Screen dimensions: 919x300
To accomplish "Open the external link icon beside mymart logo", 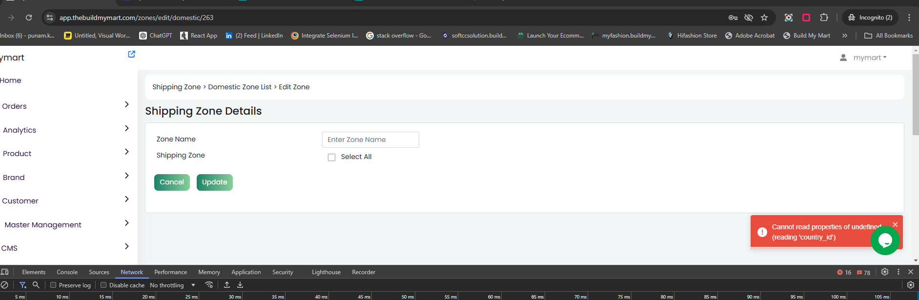I will pyautogui.click(x=131, y=54).
